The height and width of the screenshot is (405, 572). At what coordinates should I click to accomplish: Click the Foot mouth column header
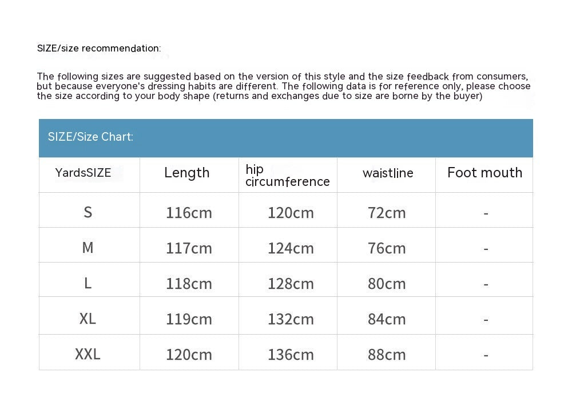tap(484, 173)
